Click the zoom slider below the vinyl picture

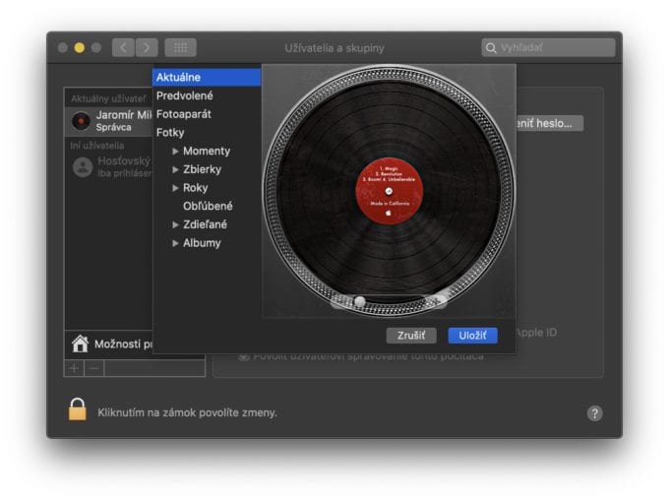360,302
